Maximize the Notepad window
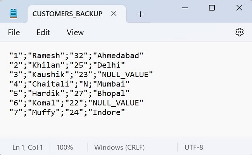This screenshot has width=252, height=155. (x=212, y=8)
